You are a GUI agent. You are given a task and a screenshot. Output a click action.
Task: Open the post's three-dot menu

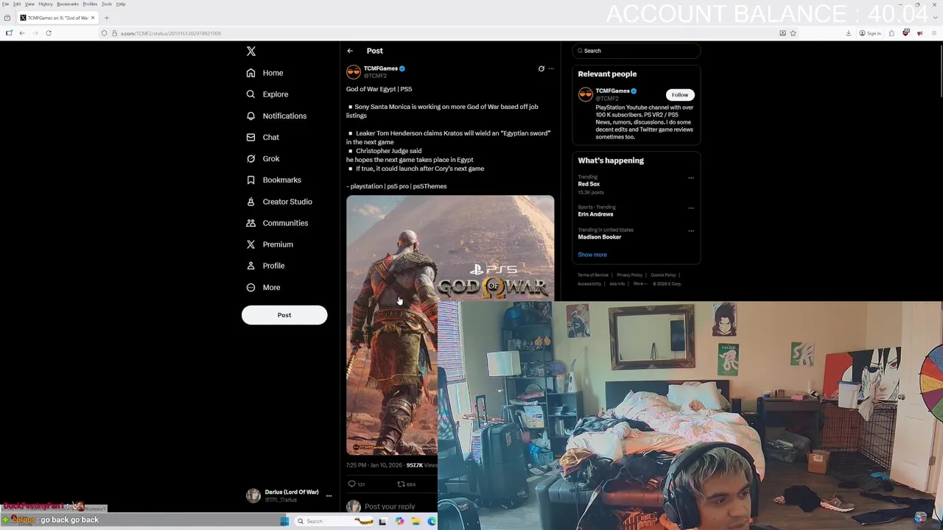point(550,68)
